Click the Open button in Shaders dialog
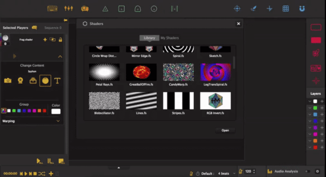Viewport: 326px width, 177px height. (225, 130)
